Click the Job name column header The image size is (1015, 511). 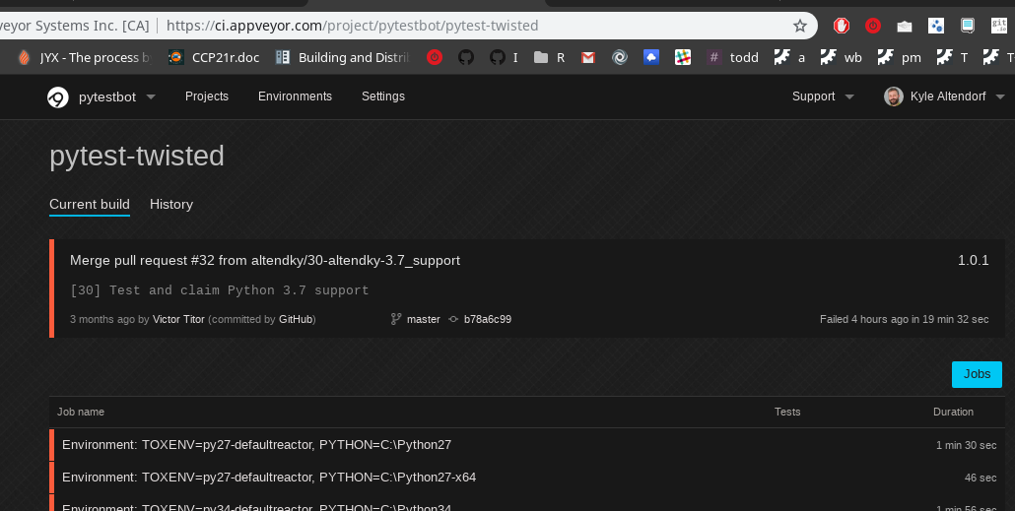[x=81, y=412]
